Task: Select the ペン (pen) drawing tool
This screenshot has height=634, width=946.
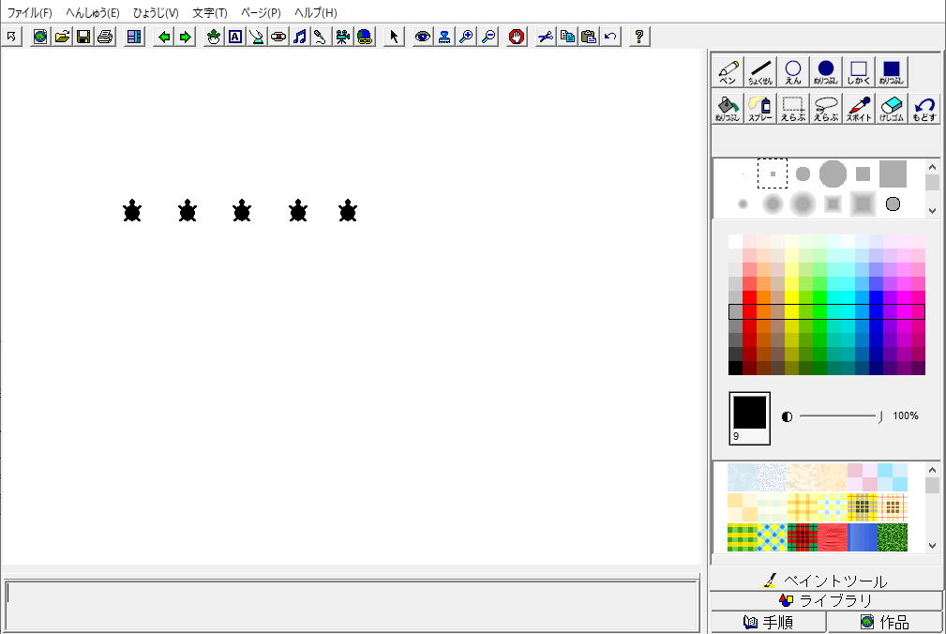Action: pos(728,72)
